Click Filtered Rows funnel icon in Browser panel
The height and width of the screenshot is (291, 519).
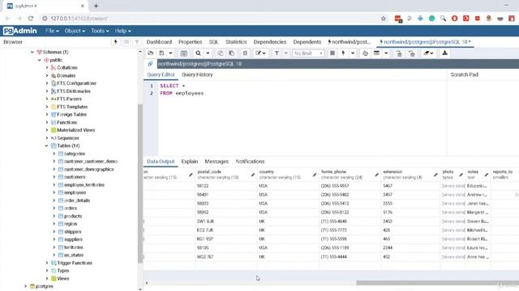pyautogui.click(x=137, y=42)
